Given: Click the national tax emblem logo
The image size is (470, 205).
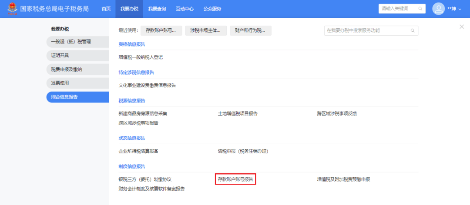Looking at the screenshot, I should pyautogui.click(x=13, y=9).
